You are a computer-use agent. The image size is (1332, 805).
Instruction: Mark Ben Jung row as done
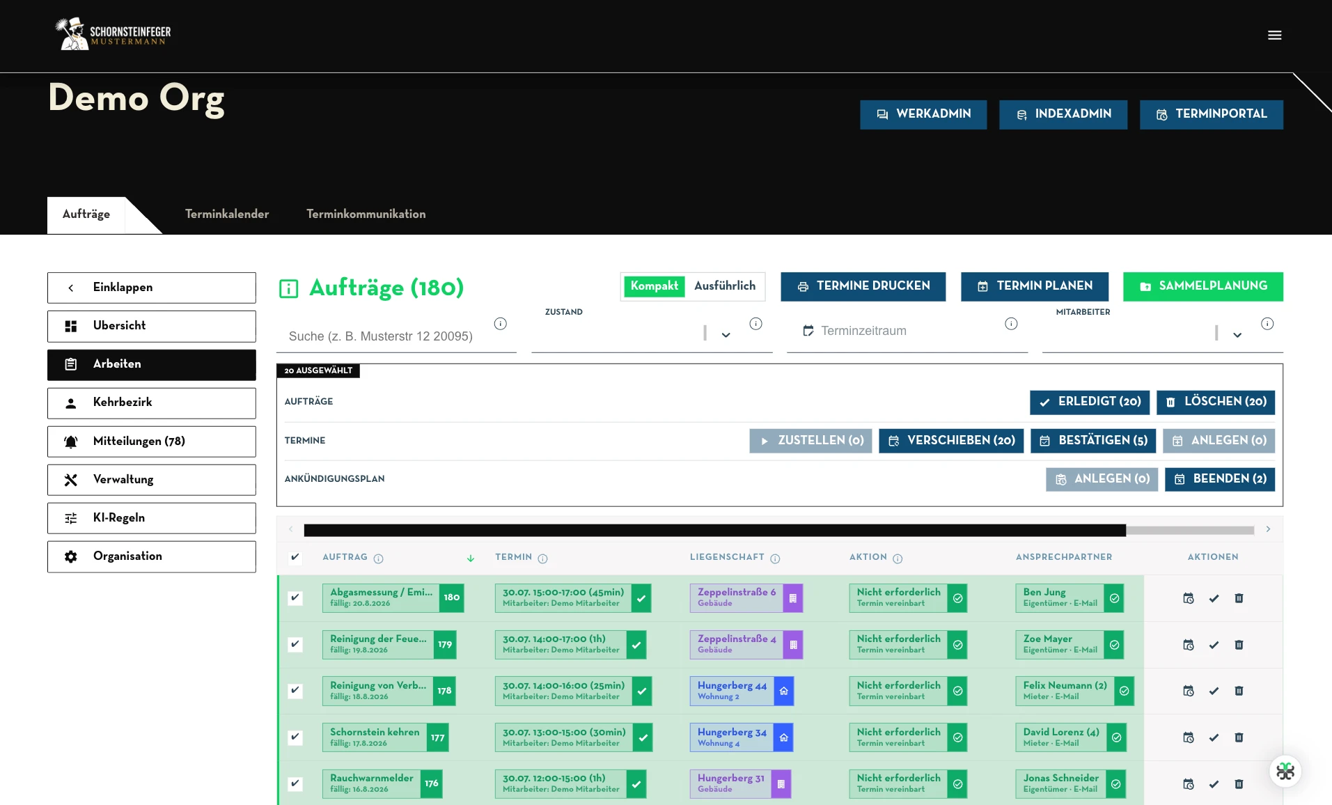point(1214,598)
